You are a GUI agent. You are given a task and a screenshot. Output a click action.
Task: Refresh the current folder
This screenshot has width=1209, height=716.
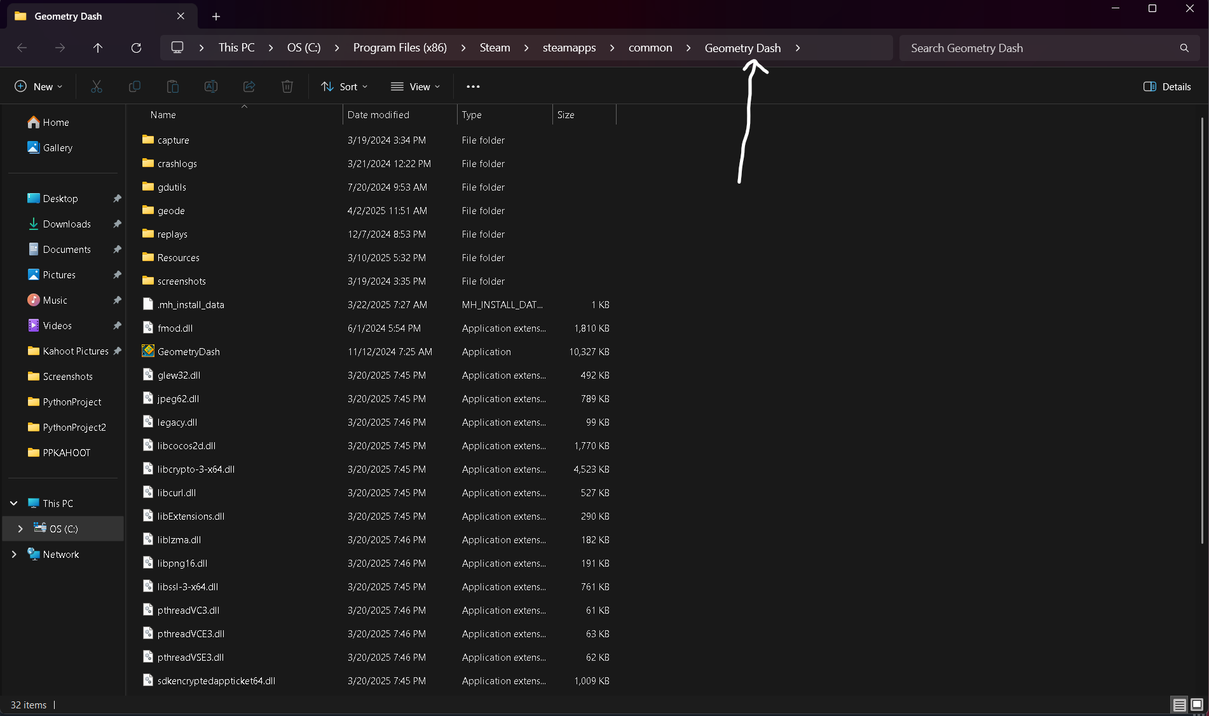tap(136, 48)
